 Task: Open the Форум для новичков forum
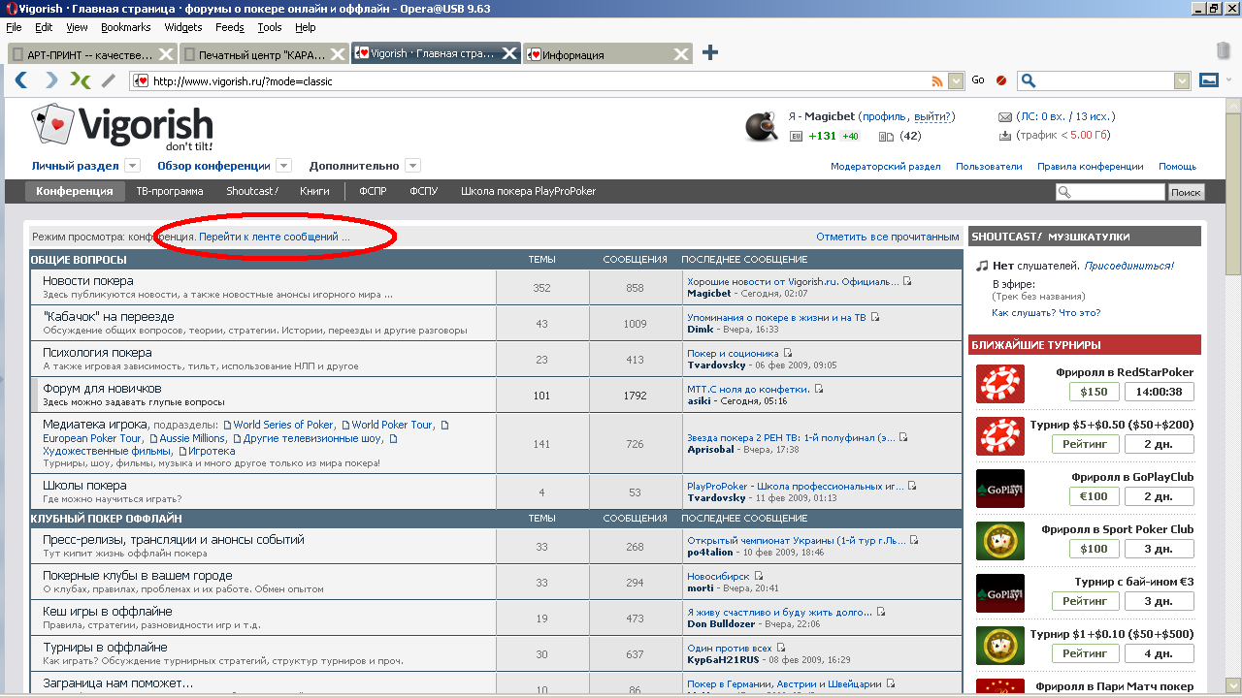(x=102, y=389)
